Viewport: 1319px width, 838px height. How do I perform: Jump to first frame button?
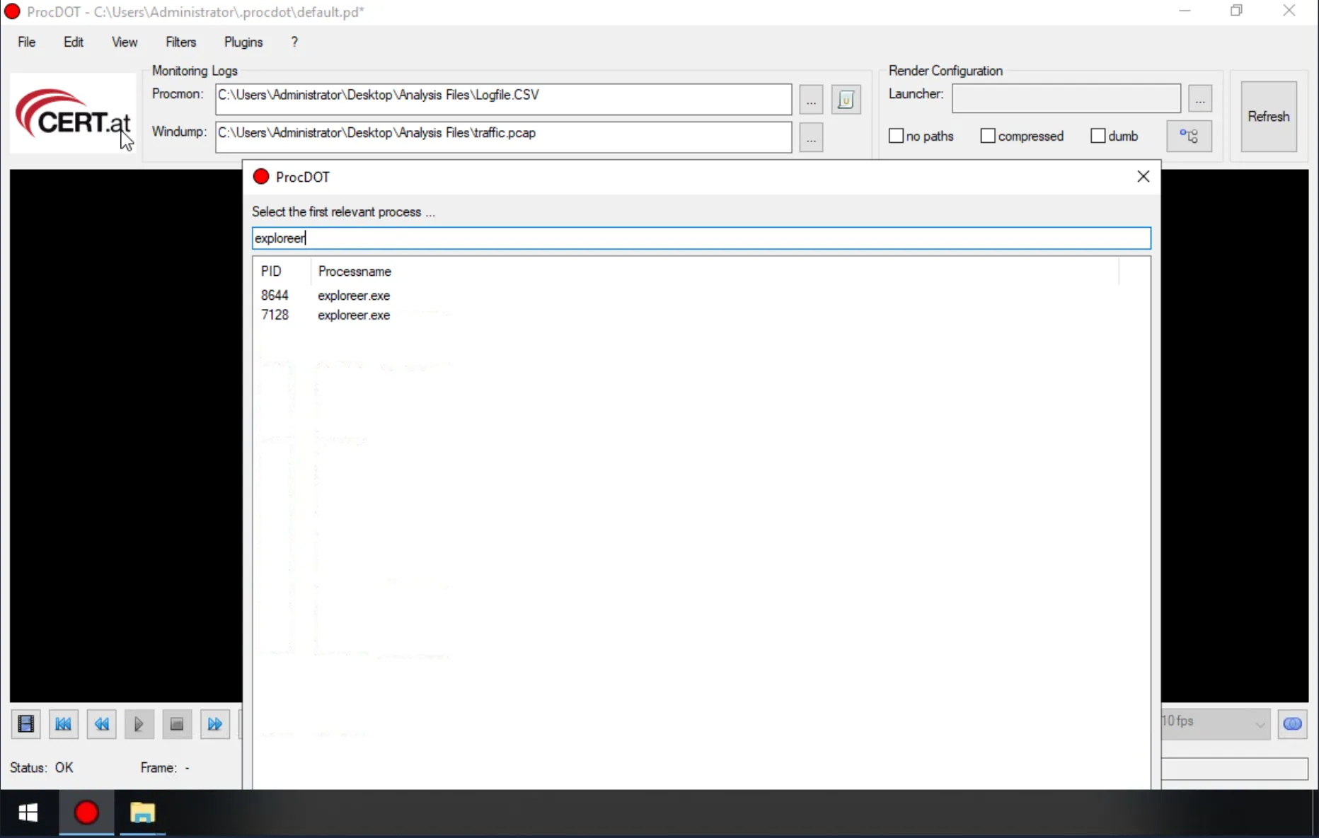point(64,723)
